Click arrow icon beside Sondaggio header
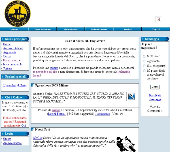Viewport: 170px width, 152px height. pyautogui.click(x=143, y=39)
